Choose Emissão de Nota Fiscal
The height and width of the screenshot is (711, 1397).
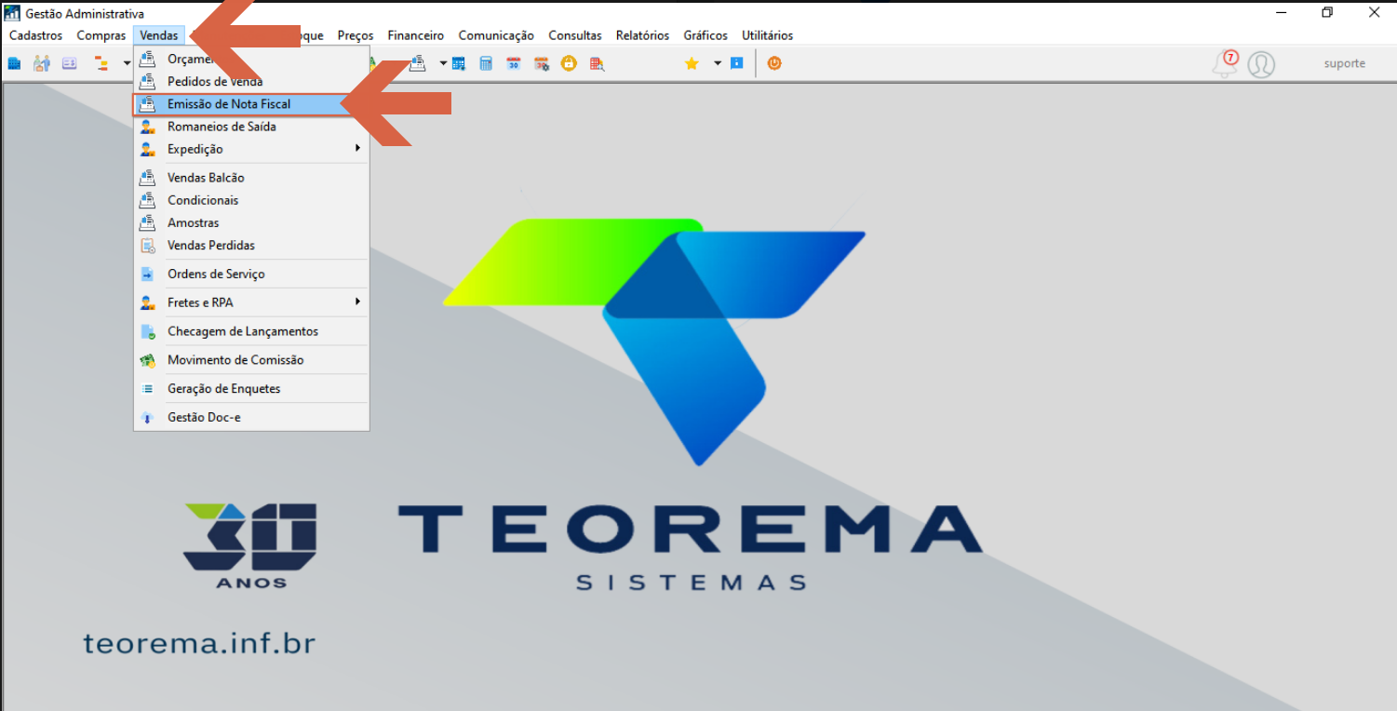tap(251, 104)
